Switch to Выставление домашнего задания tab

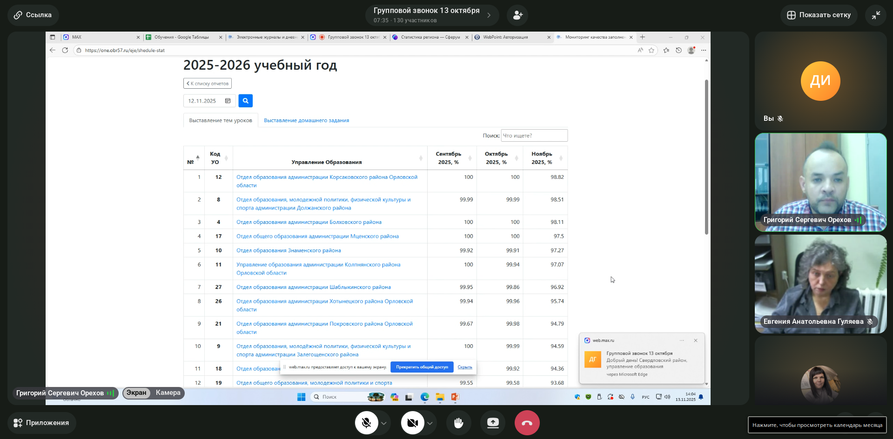(x=306, y=120)
